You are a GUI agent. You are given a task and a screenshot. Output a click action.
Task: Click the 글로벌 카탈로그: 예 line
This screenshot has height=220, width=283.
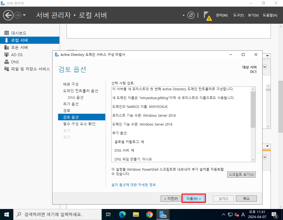pos(129,142)
